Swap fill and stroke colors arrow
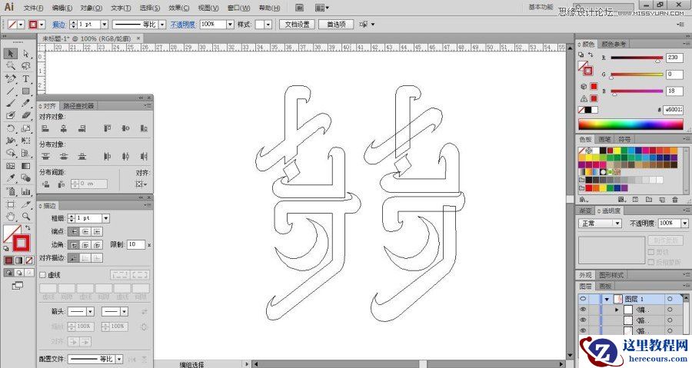 pyautogui.click(x=28, y=228)
